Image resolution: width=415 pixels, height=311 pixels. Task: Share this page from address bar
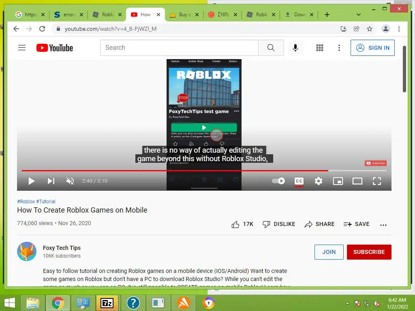point(357,29)
